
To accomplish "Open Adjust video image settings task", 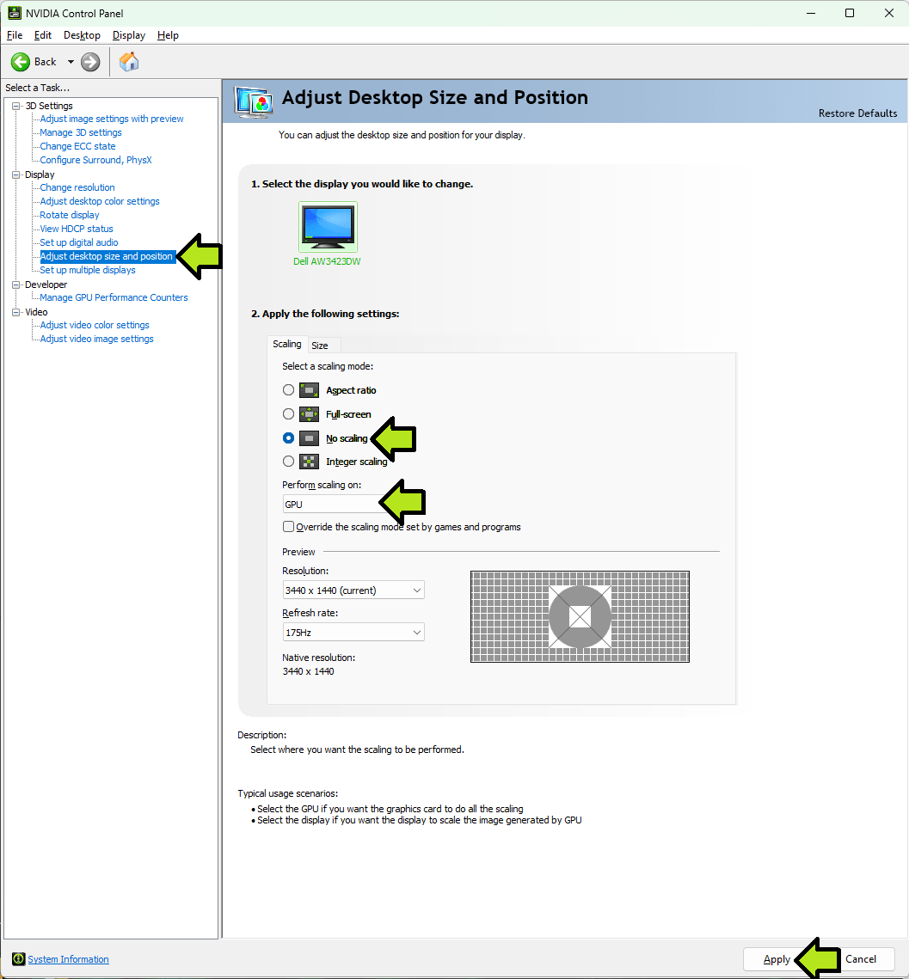I will pos(97,339).
